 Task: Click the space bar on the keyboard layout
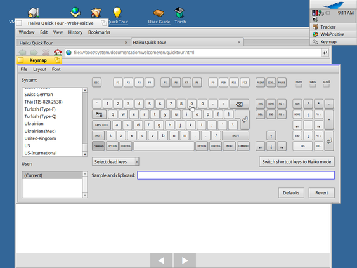coord(164,146)
